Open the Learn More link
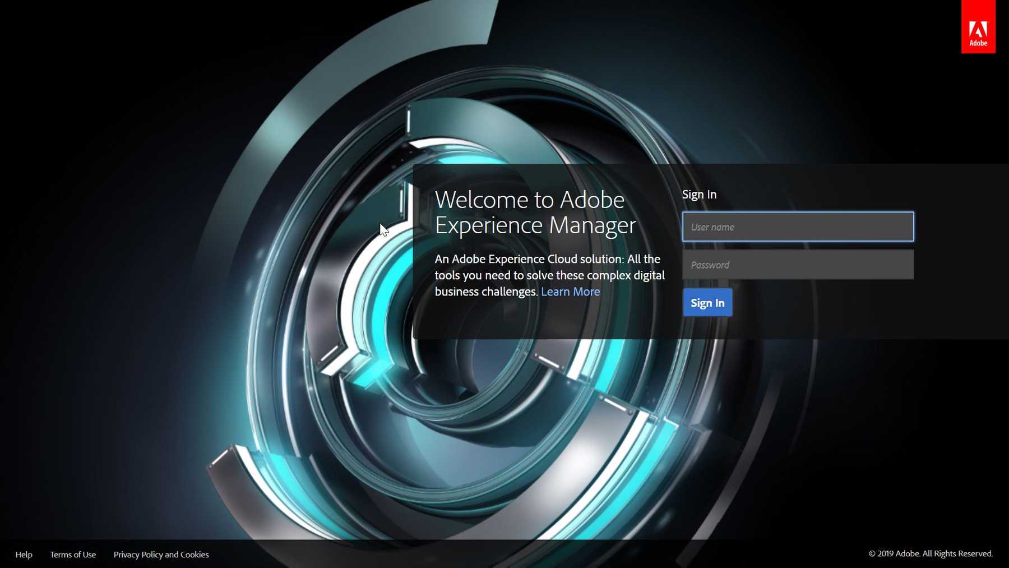Screen dimensions: 1009x568 570,292
